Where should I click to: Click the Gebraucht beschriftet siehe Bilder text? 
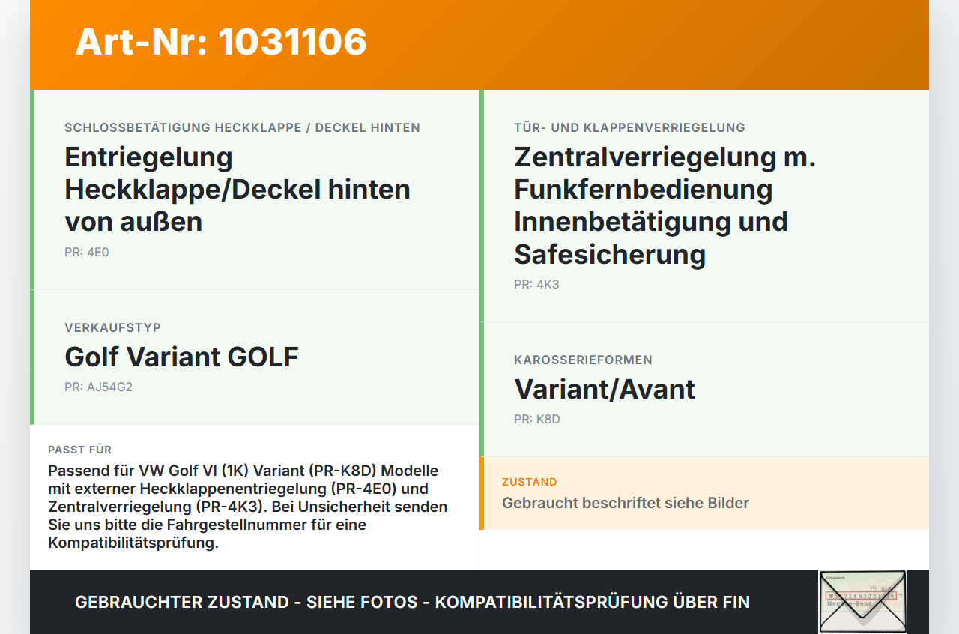[x=626, y=503]
